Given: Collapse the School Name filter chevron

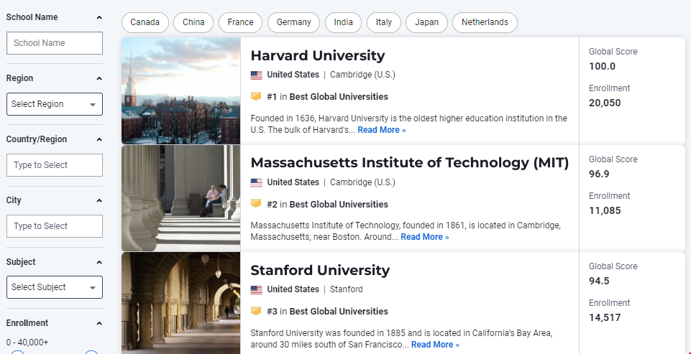Looking at the screenshot, I should pyautogui.click(x=99, y=18).
